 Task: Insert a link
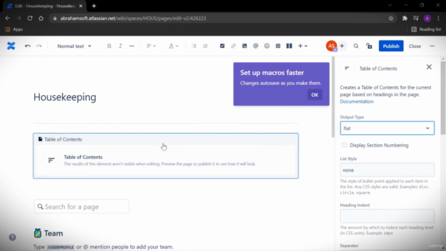(x=233, y=46)
